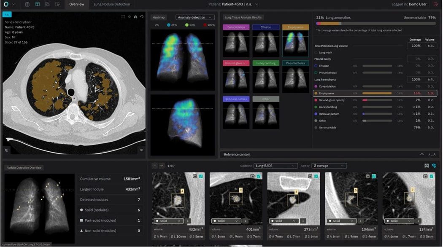Open the report icon in the top toolbar
Viewport: 443px width, 247px height.
coord(27,4)
